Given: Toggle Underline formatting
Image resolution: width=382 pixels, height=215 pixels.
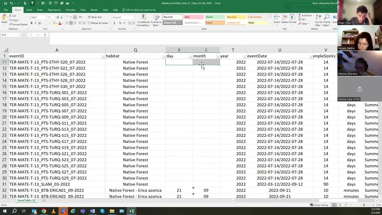Looking at the screenshot, I should (x=39, y=23).
